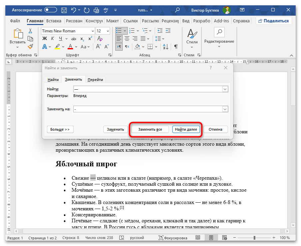This screenshot has width=301, height=246.
Task: Click the Cut scissors icon
Action: (x=30, y=31)
